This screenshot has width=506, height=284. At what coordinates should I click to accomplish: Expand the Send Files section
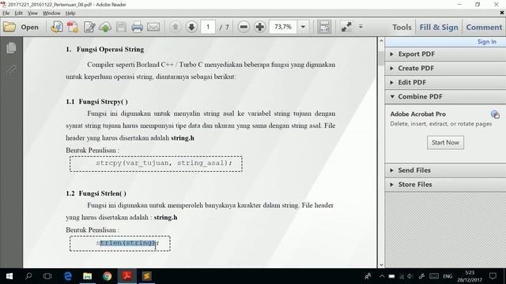pos(445,170)
